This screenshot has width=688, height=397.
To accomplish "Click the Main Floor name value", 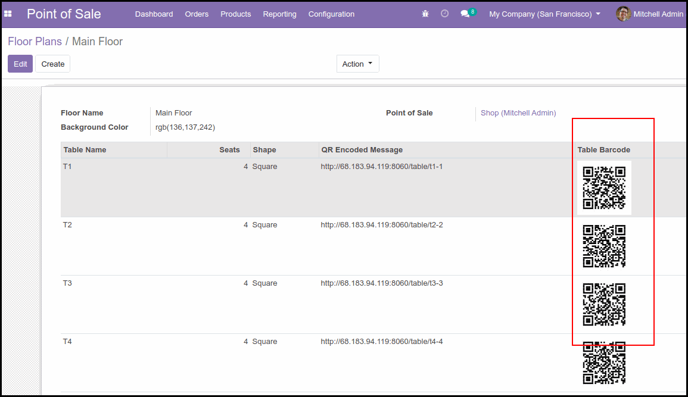I will coord(174,113).
